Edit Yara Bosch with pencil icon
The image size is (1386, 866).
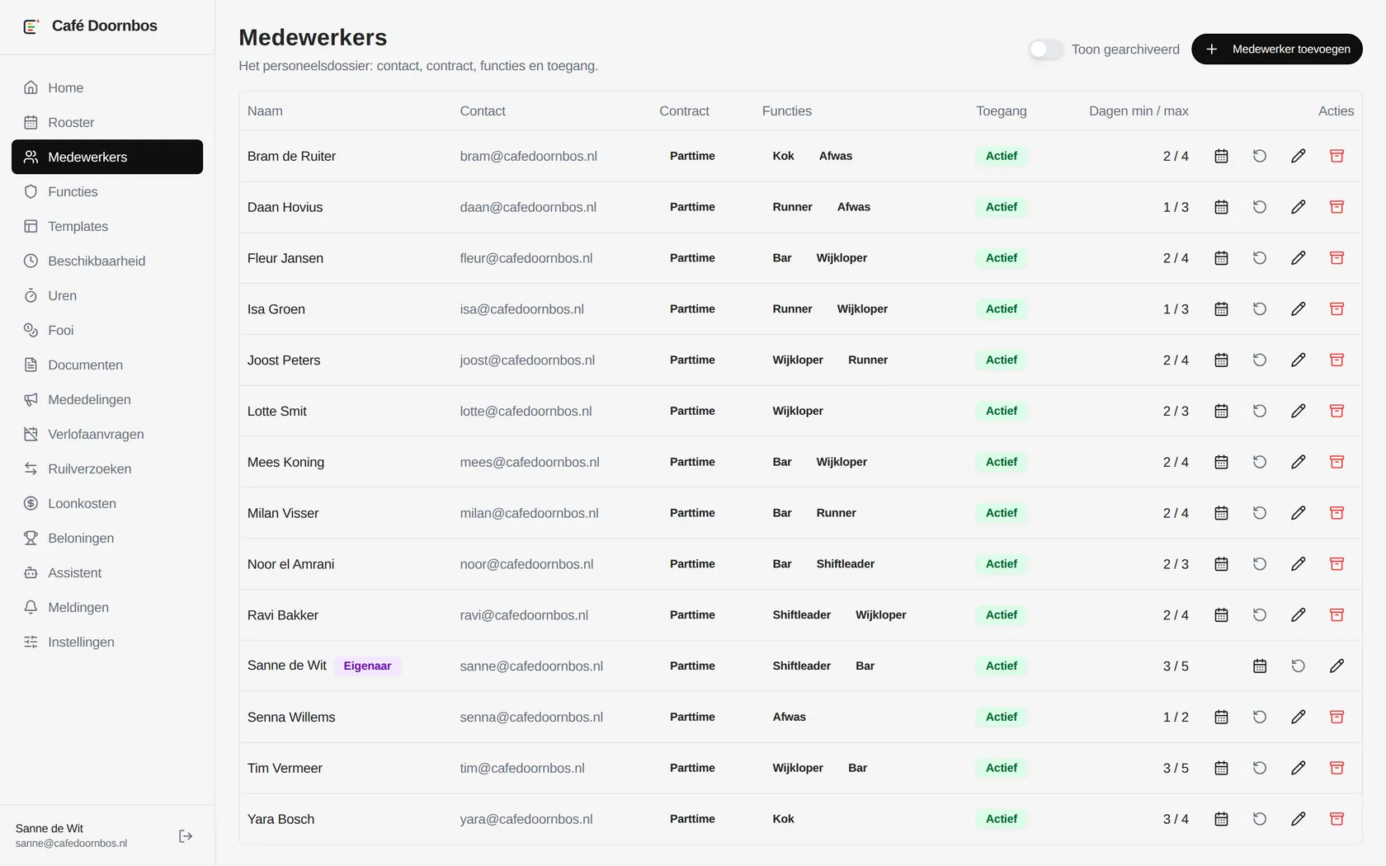point(1299,819)
